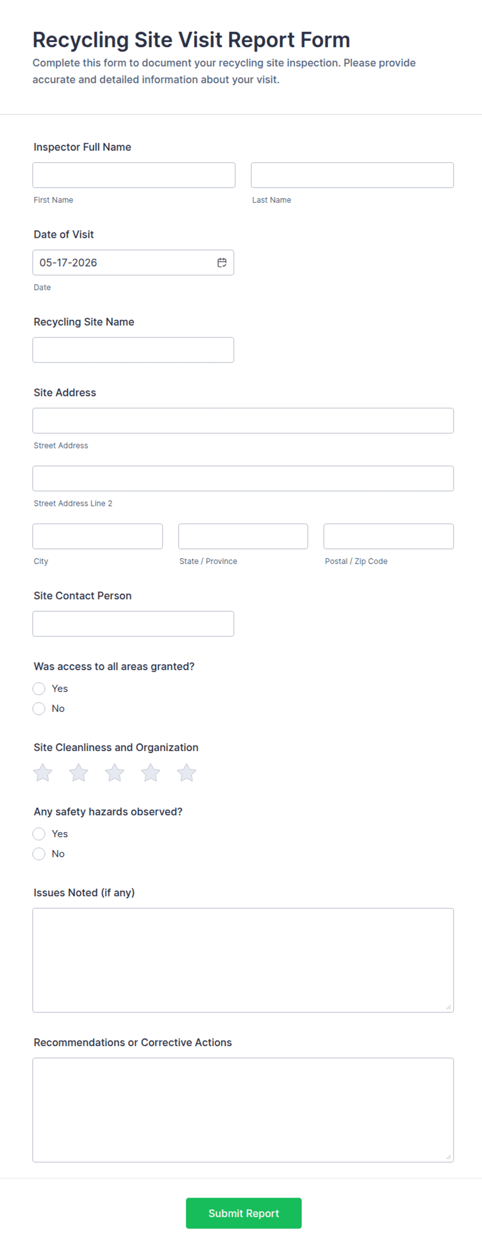The width and height of the screenshot is (482, 1254).
Task: Click the City input field
Action: click(x=97, y=536)
